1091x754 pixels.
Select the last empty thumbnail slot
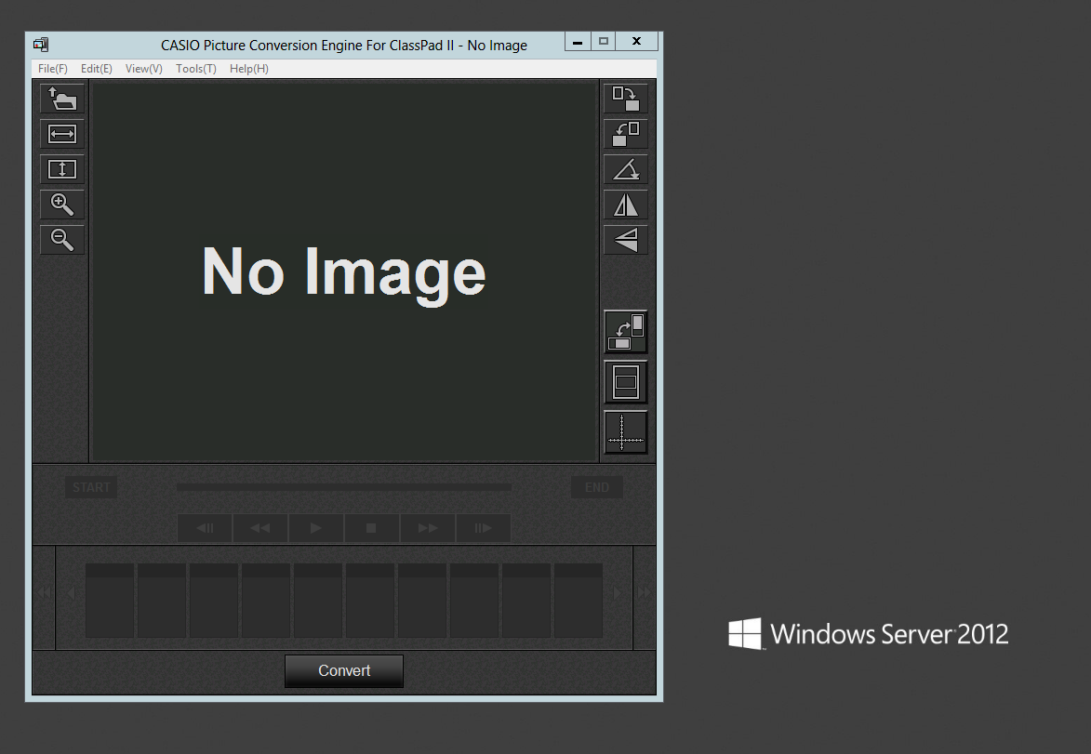click(x=579, y=601)
